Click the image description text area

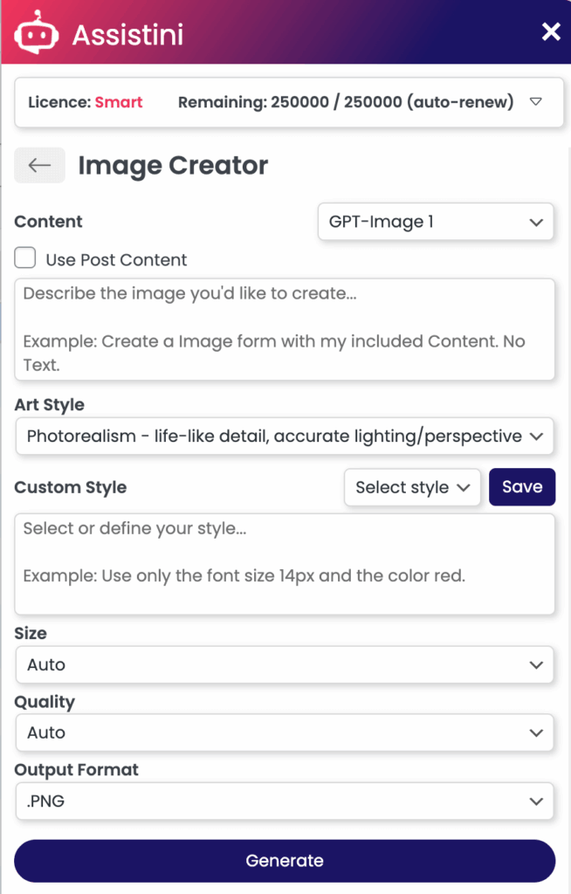tap(285, 329)
